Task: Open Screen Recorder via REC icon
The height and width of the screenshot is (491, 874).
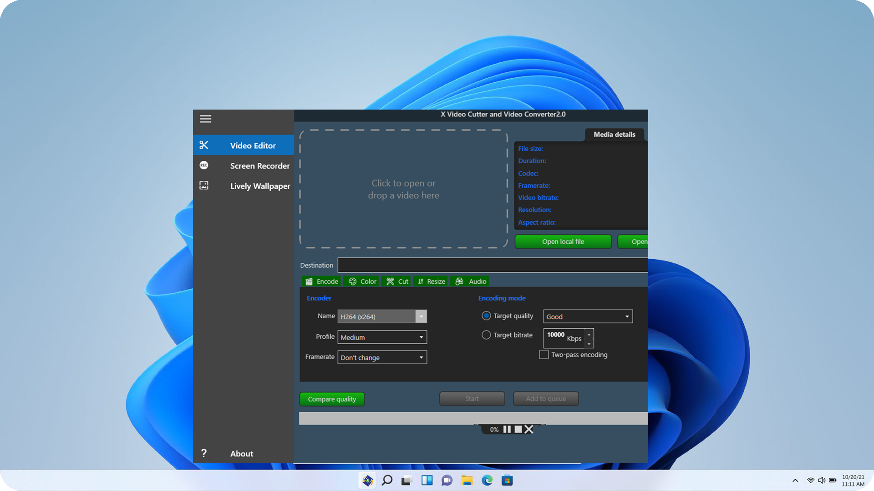Action: click(x=204, y=165)
